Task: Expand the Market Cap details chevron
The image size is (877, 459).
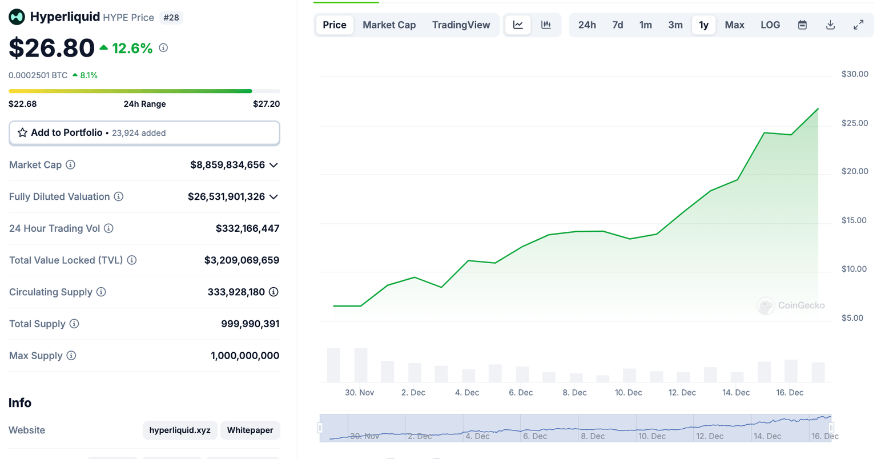Action: (274, 165)
